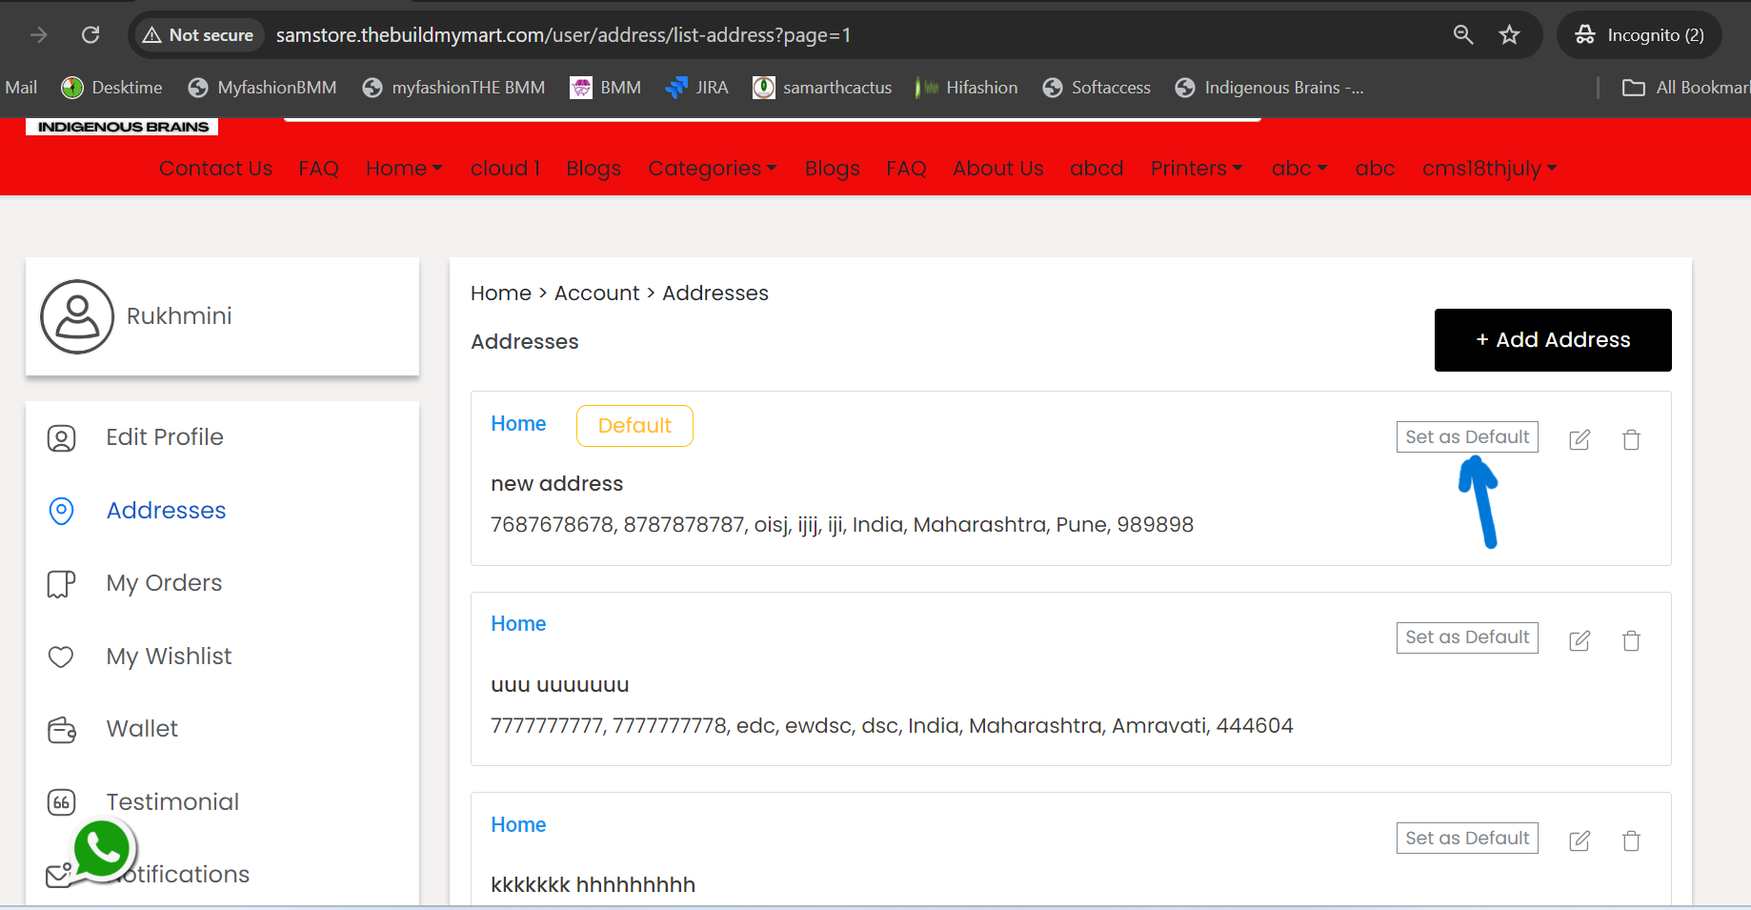Delete the 'kkkkkkk hhhhhhhhh' address with trash icon
This screenshot has height=910, width=1751.
click(1631, 840)
